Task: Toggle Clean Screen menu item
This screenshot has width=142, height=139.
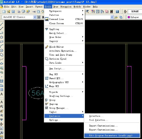Action: click(x=64, y=23)
